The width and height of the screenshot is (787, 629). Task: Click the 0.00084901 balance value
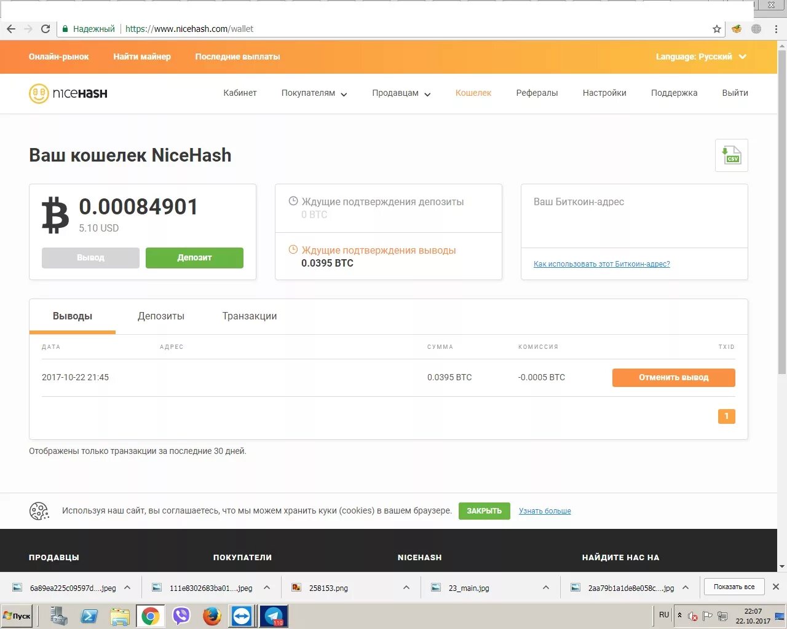coord(138,207)
